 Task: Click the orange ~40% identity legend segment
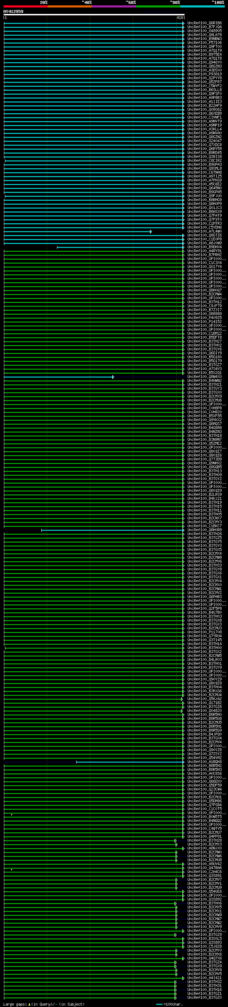click(x=70, y=6)
